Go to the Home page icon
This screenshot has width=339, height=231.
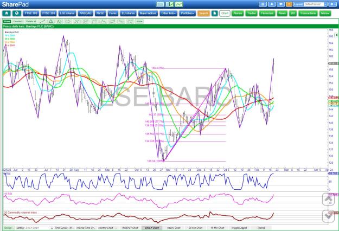coord(7,13)
